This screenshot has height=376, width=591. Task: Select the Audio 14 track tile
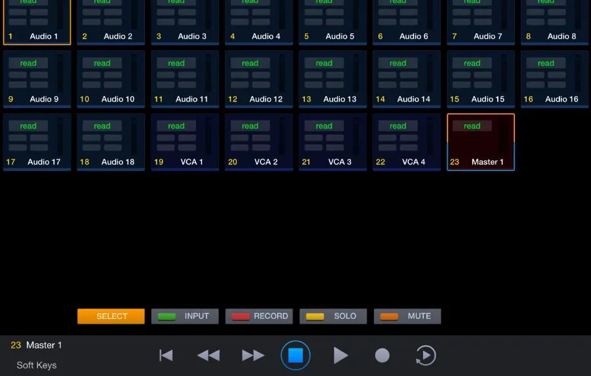(407, 79)
